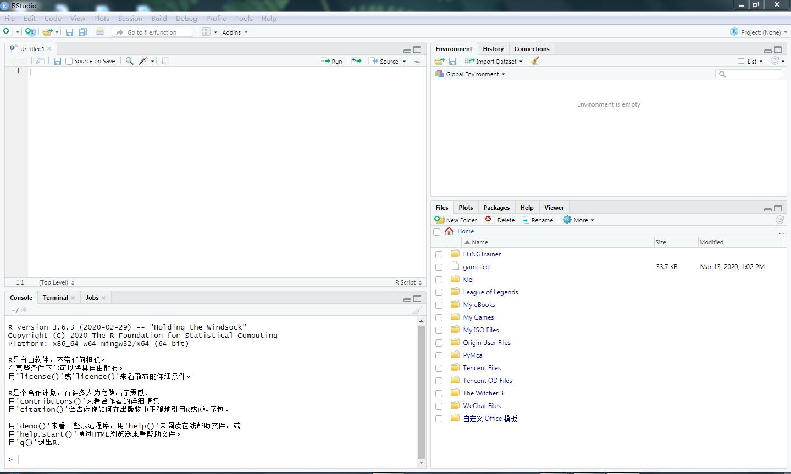The width and height of the screenshot is (791, 474).
Task: Click the Rename button in Files pane
Action: point(537,220)
